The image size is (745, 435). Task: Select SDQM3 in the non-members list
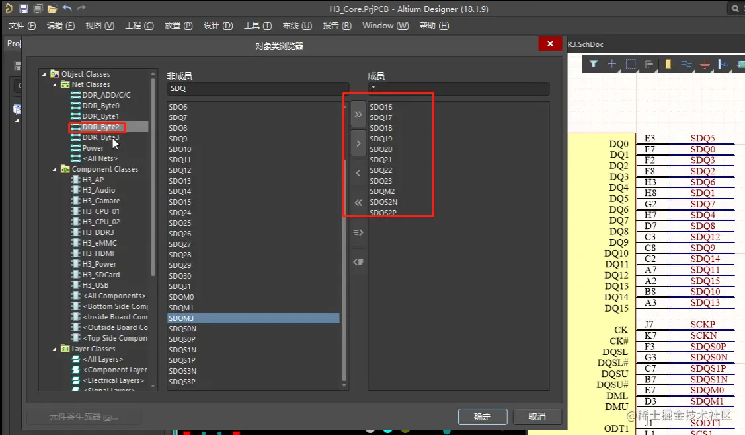pyautogui.click(x=254, y=318)
